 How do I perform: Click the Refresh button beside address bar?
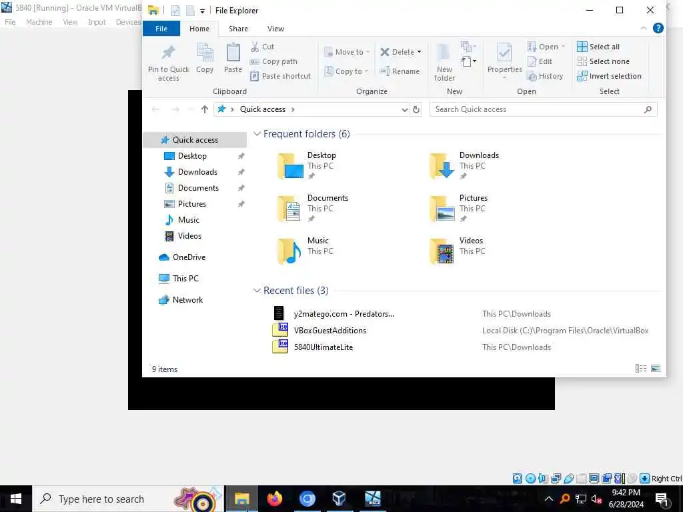point(416,110)
